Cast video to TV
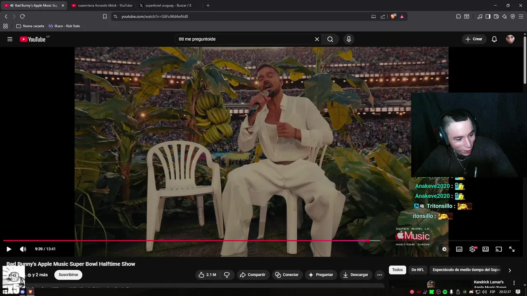Image resolution: width=527 pixels, height=296 pixels. point(499,249)
